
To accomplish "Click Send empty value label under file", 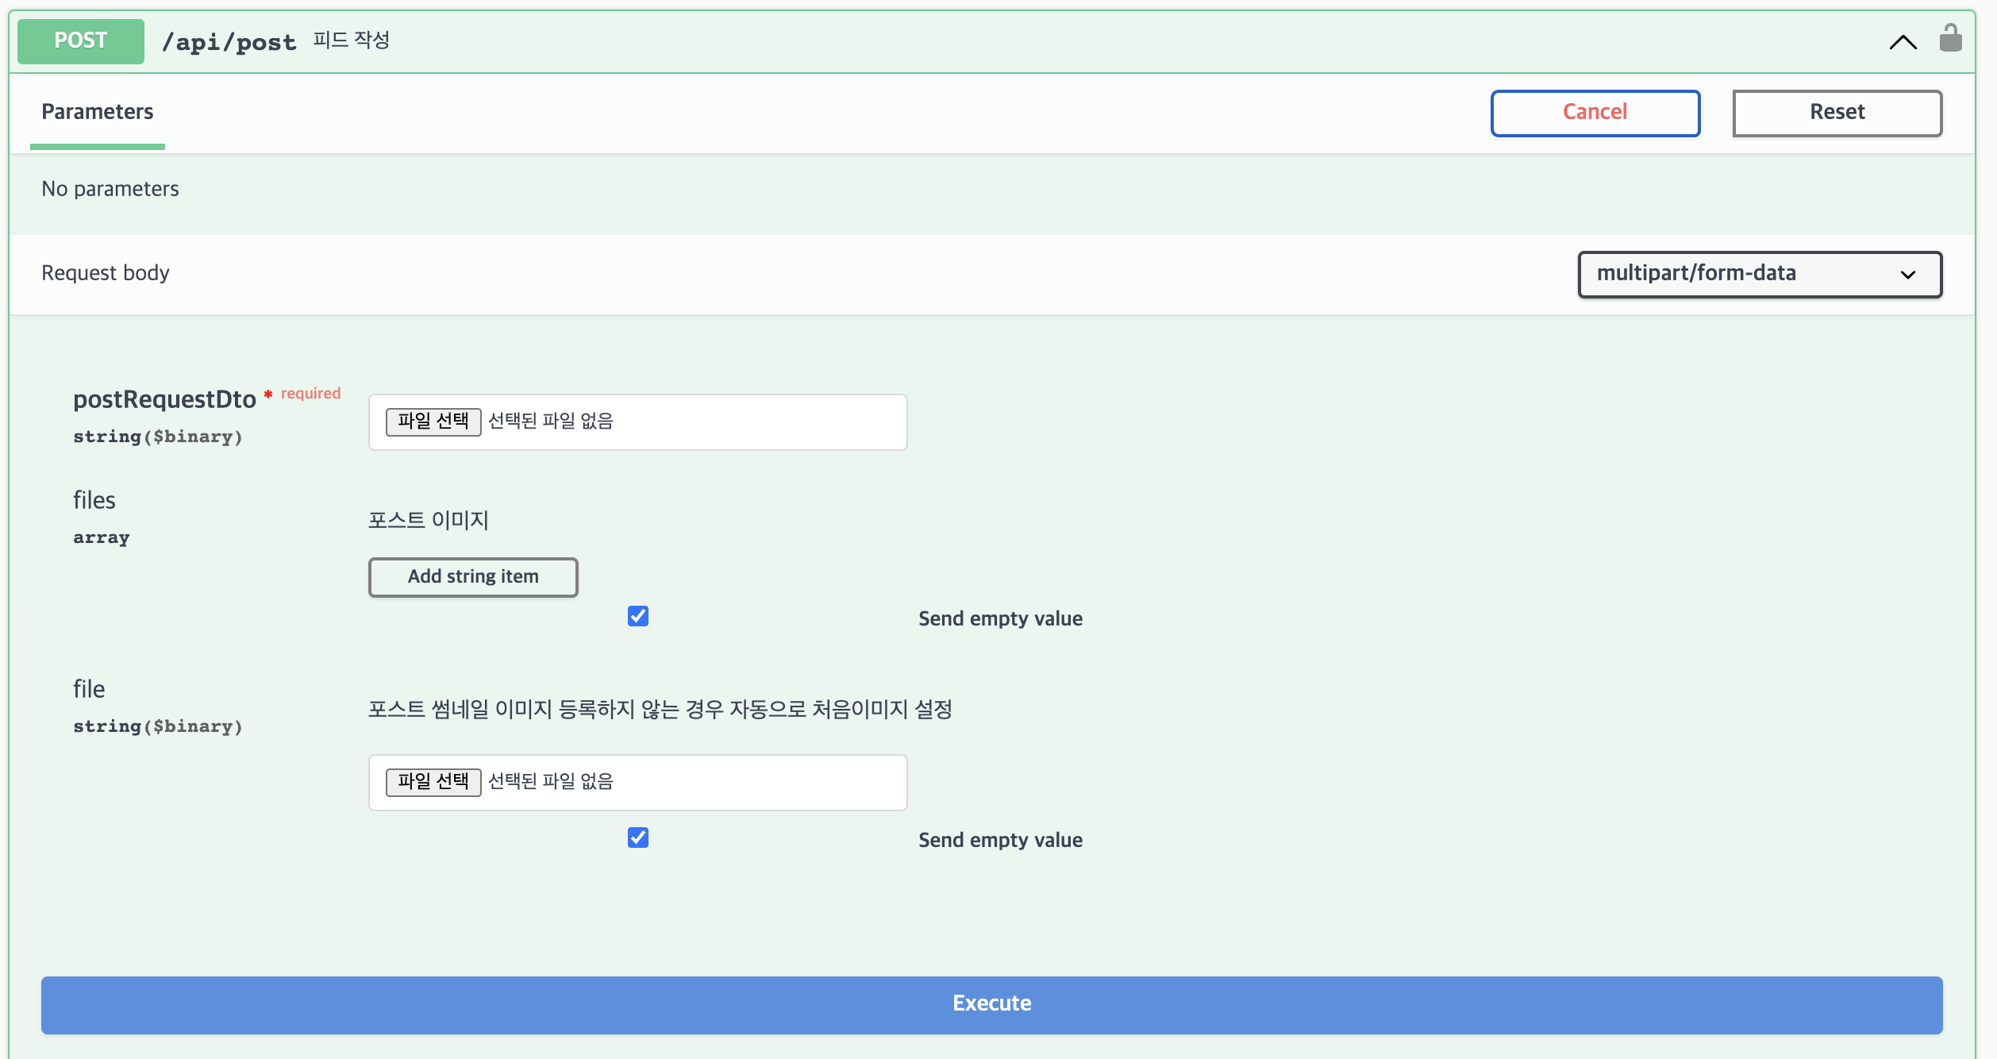I will pyautogui.click(x=999, y=841).
